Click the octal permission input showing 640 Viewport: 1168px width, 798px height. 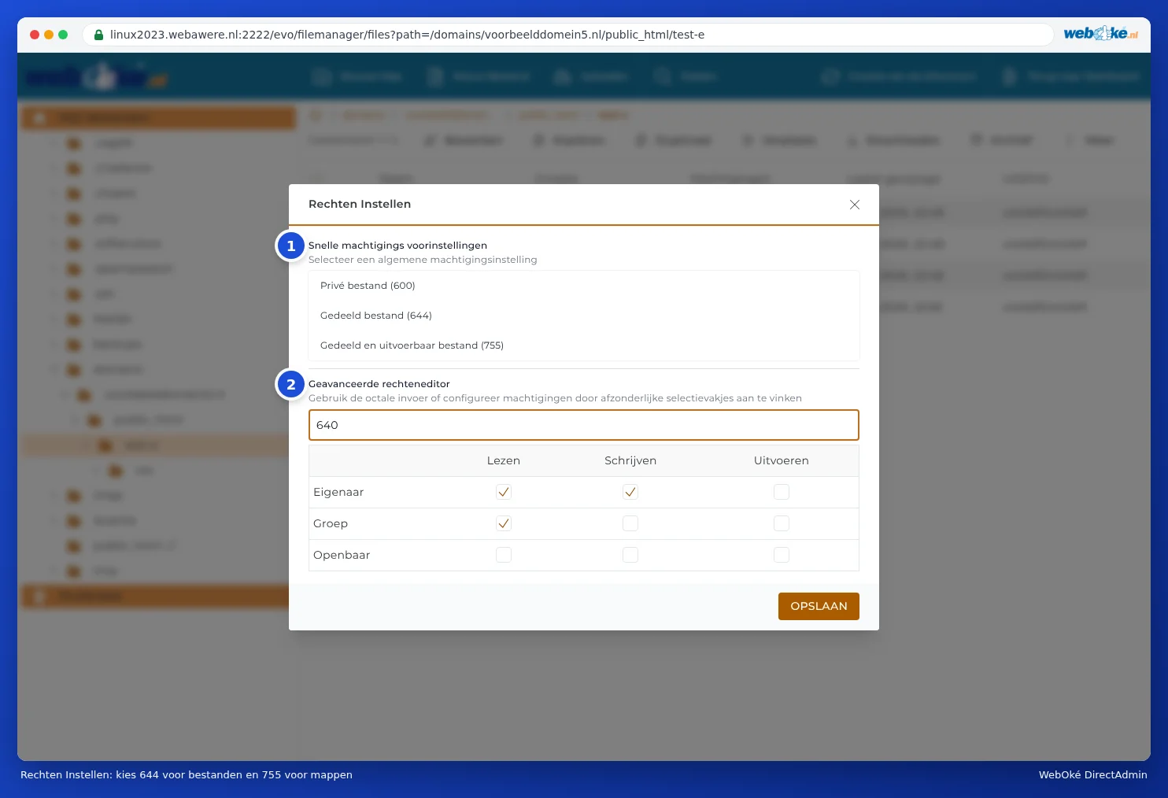[x=583, y=425]
